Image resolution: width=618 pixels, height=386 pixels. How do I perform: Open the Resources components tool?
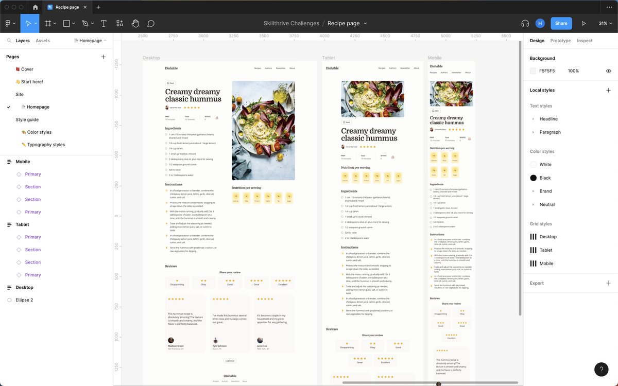pyautogui.click(x=119, y=23)
